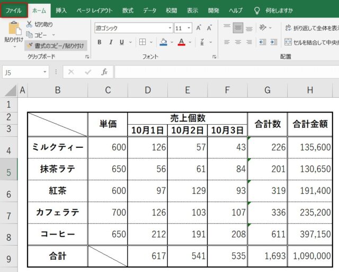Screen dimensions: 339x272
Task: Open クリップボード dialog launcher
Action: 87,57
